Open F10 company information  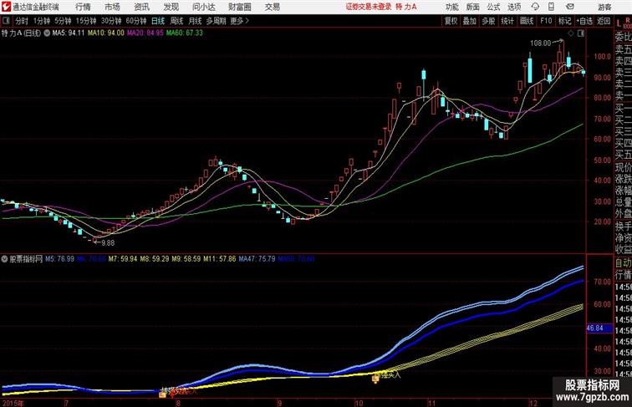[546, 21]
